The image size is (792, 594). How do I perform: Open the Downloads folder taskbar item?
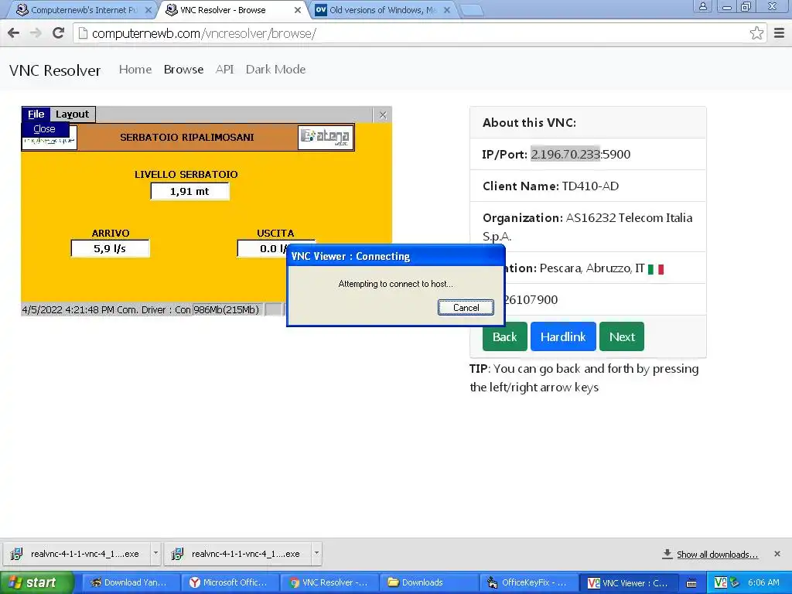point(428,582)
